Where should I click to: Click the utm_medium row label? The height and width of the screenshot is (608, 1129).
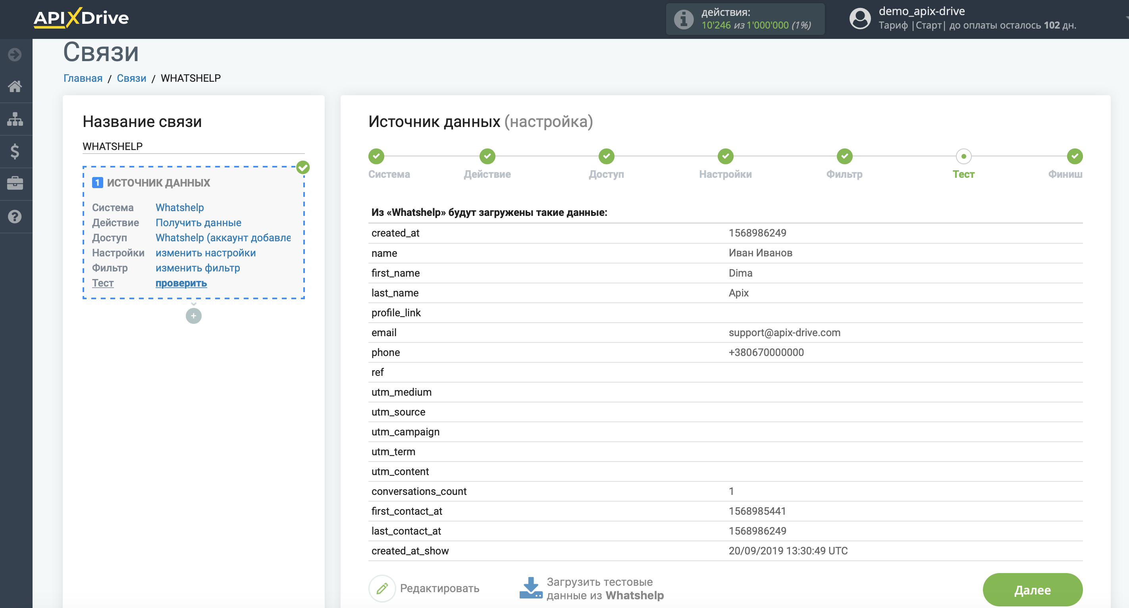[401, 392]
